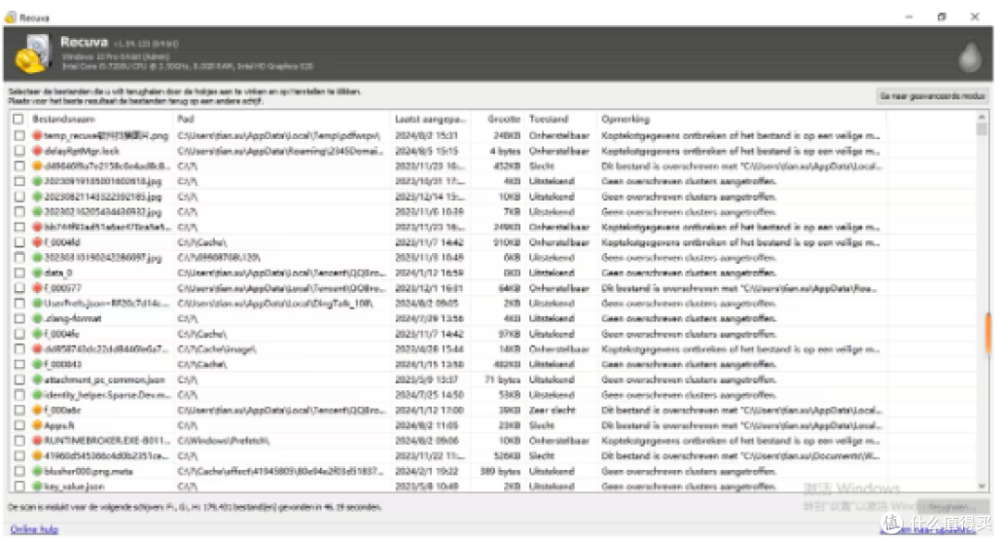Click the vertical scrollbar thumb at top
This screenshot has width=1001, height=544.
[x=982, y=129]
